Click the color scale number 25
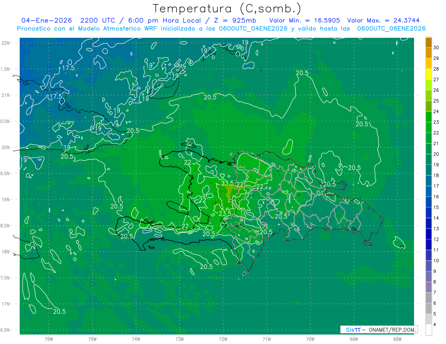 (x=436, y=101)
